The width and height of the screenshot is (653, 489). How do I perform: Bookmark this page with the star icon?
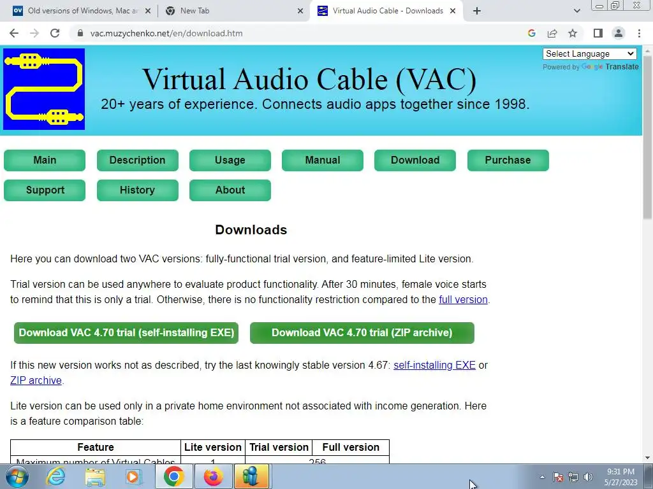pyautogui.click(x=573, y=33)
